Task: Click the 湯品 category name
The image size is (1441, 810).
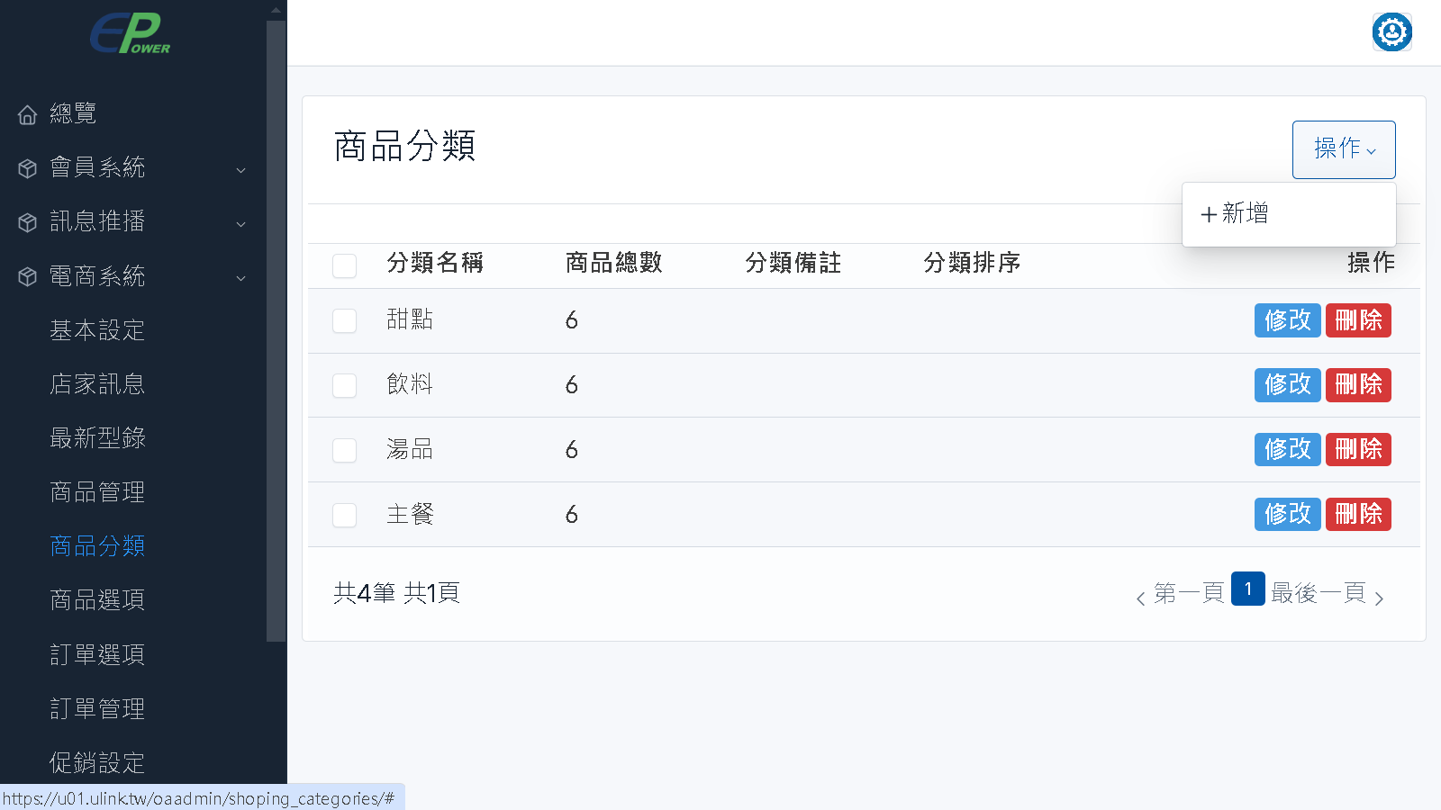Action: pos(410,449)
